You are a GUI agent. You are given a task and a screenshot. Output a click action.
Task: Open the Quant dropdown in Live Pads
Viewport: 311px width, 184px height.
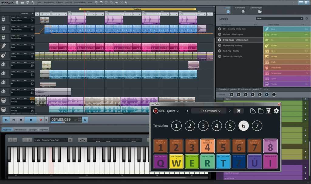173,111
